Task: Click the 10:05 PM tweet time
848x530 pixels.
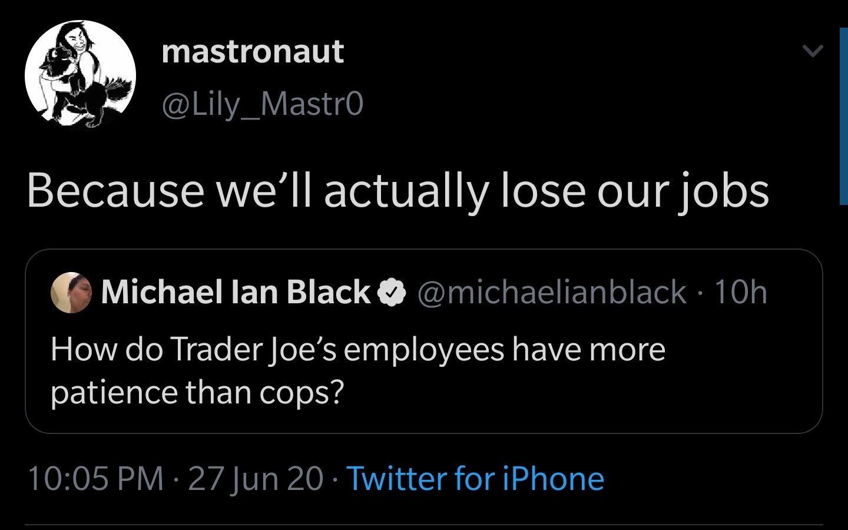Action: [x=95, y=478]
